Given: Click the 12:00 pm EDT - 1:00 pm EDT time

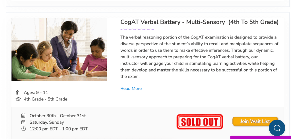Looking at the screenshot, I should pyautogui.click(x=59, y=129).
